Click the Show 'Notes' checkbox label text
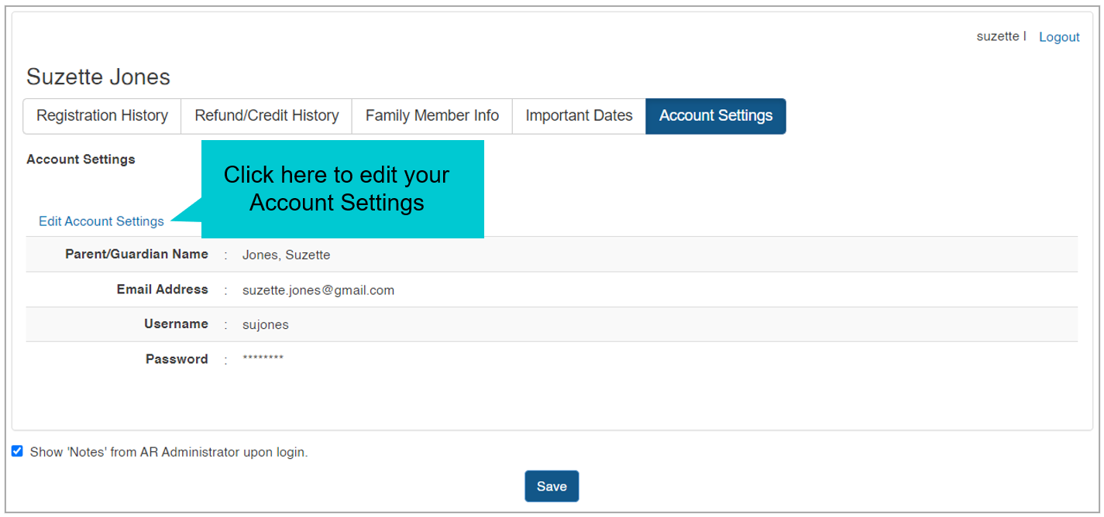1104x517 pixels. 169,452
